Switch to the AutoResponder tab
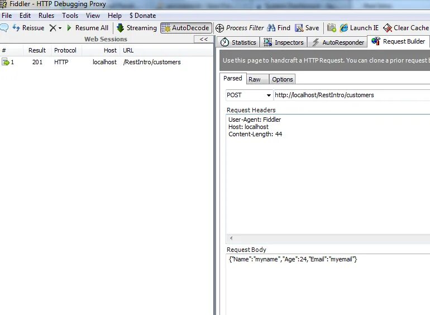Image resolution: width=430 pixels, height=315 pixels. pos(338,42)
